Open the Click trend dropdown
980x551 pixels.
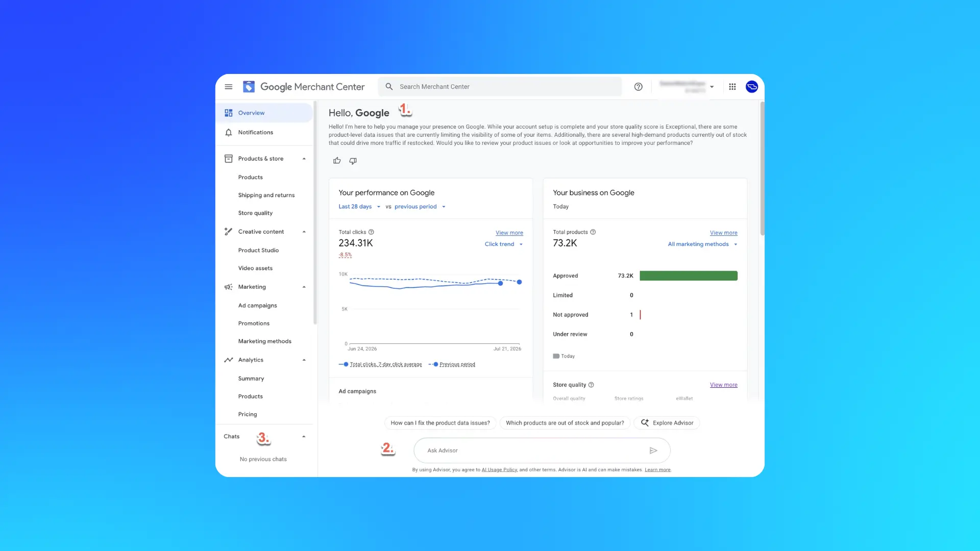pos(503,244)
